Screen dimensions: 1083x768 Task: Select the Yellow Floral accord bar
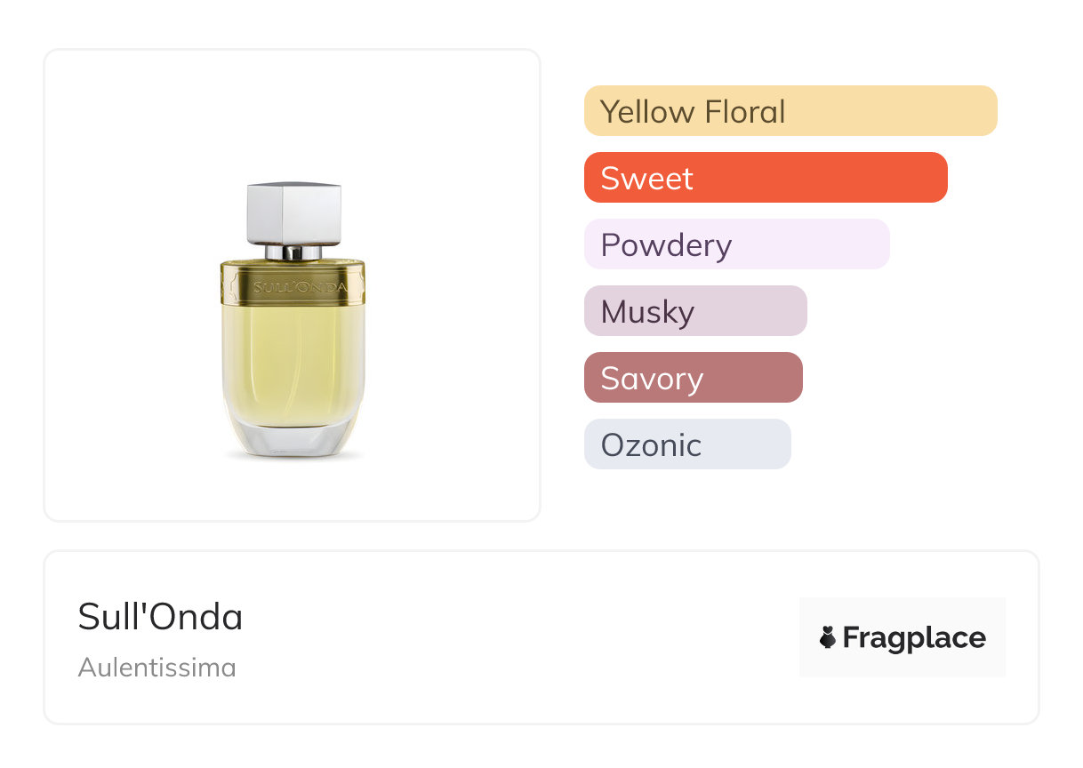click(x=790, y=111)
